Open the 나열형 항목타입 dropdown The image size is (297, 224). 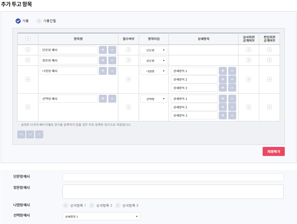pyautogui.click(x=153, y=71)
